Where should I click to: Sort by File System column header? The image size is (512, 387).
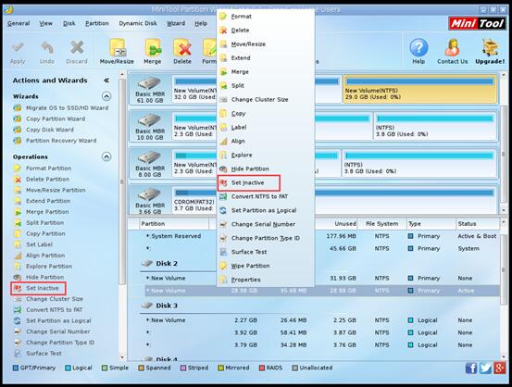pos(382,224)
